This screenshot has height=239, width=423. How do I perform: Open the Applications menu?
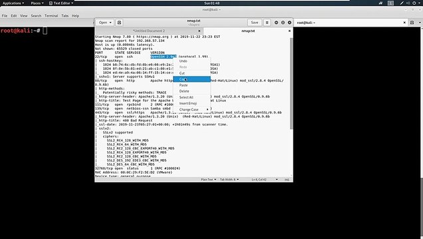13,3
